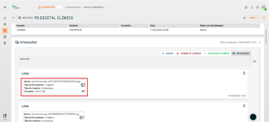Open the second sidebar icon below home
Image resolution: width=269 pixels, height=122 pixels.
coord(5,24)
